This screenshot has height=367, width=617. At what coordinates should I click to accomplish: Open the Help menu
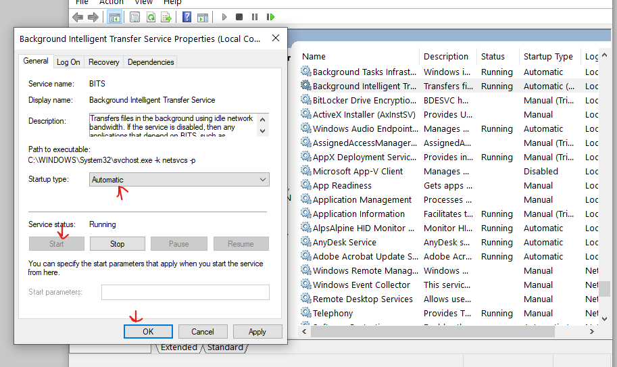(x=172, y=2)
